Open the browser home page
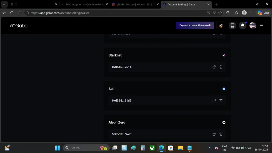 19,13
